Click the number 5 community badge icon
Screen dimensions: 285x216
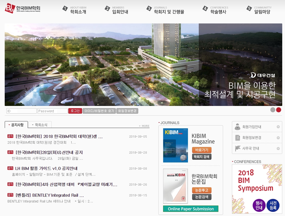tap(249, 8)
